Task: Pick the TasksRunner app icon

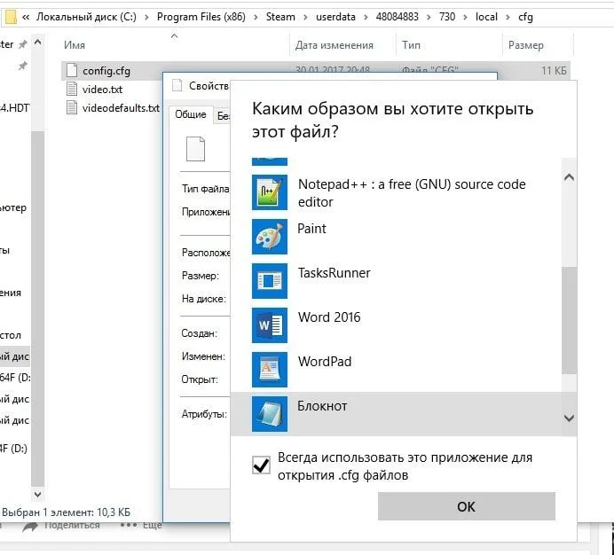Action: coord(270,281)
